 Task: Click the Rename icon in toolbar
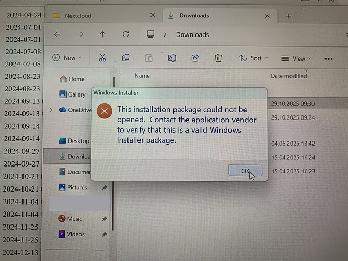tap(172, 58)
